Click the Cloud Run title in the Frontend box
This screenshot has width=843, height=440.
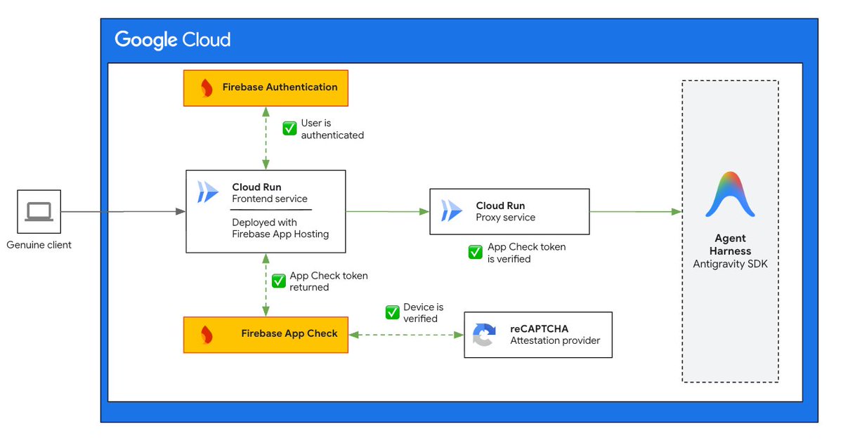[256, 187]
